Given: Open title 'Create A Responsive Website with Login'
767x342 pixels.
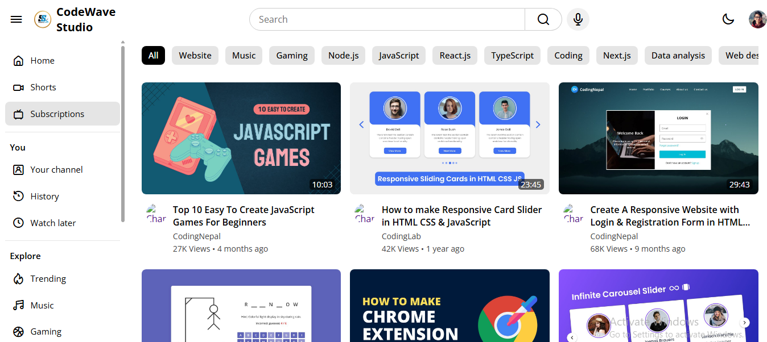Looking at the screenshot, I should point(670,216).
